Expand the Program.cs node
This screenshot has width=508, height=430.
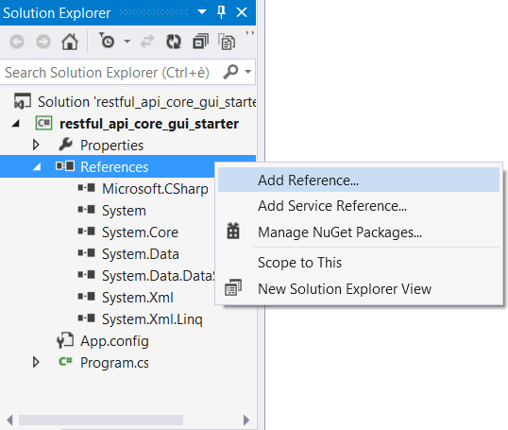(36, 362)
